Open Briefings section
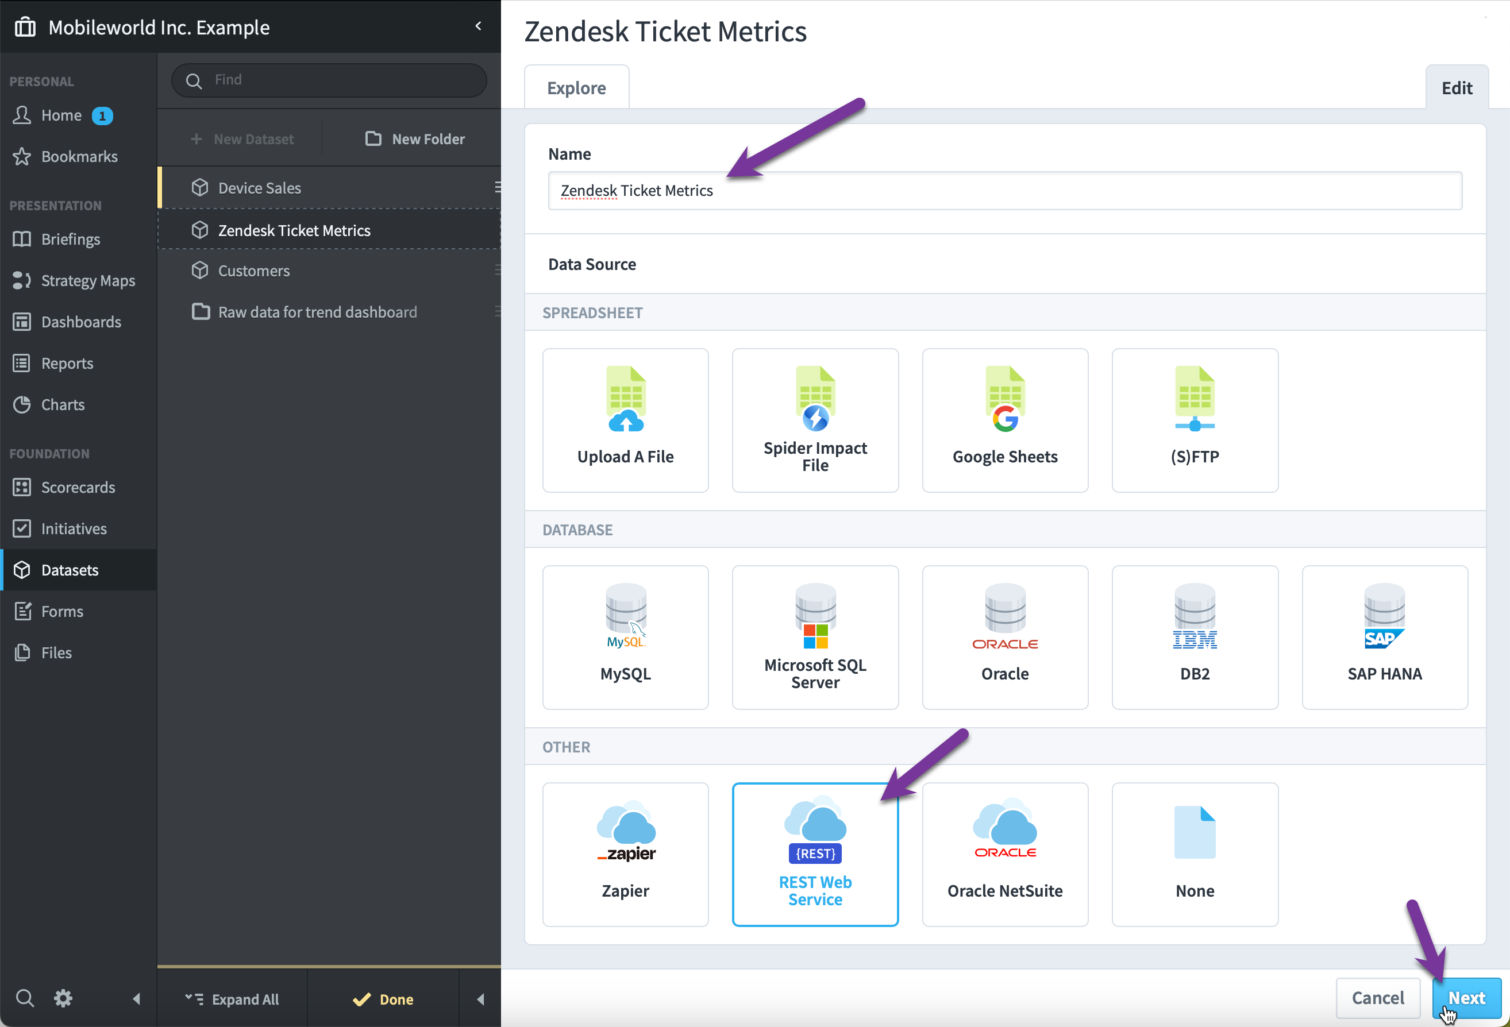 click(x=78, y=239)
